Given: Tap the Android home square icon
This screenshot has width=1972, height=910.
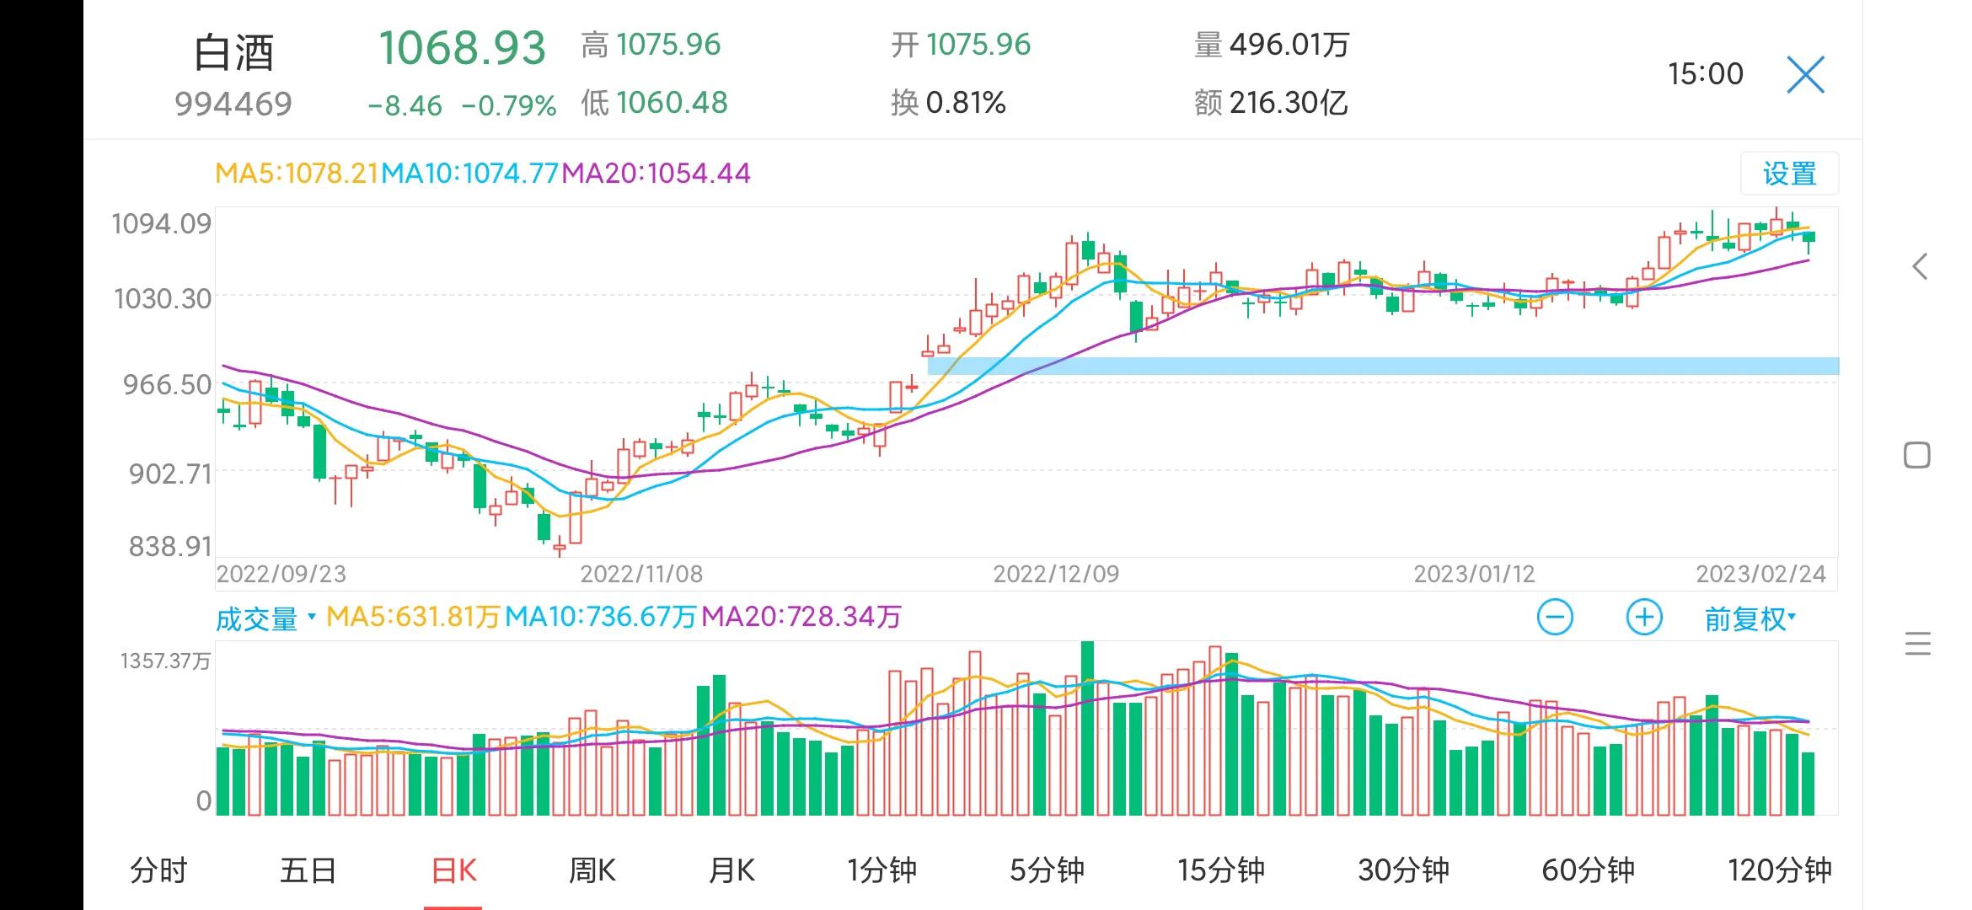Looking at the screenshot, I should tap(1917, 456).
